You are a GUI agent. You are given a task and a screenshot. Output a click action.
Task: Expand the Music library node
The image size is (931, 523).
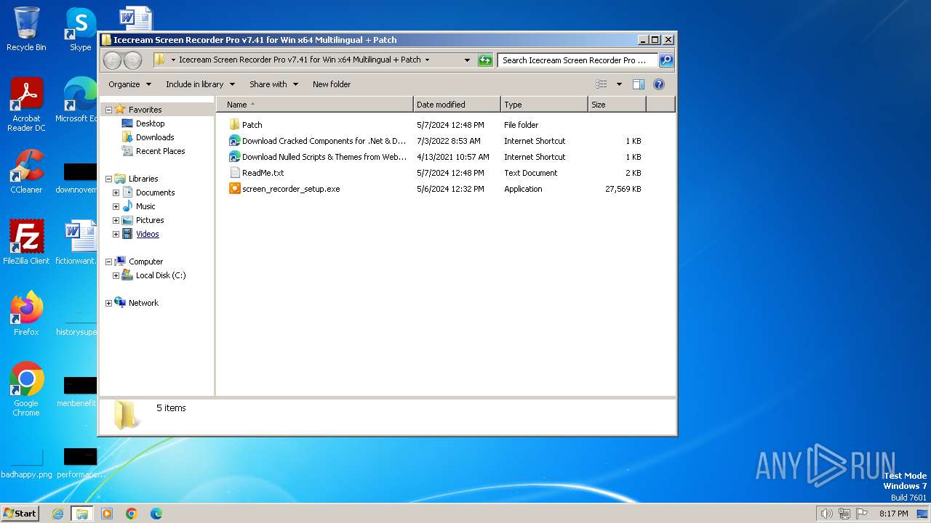116,206
